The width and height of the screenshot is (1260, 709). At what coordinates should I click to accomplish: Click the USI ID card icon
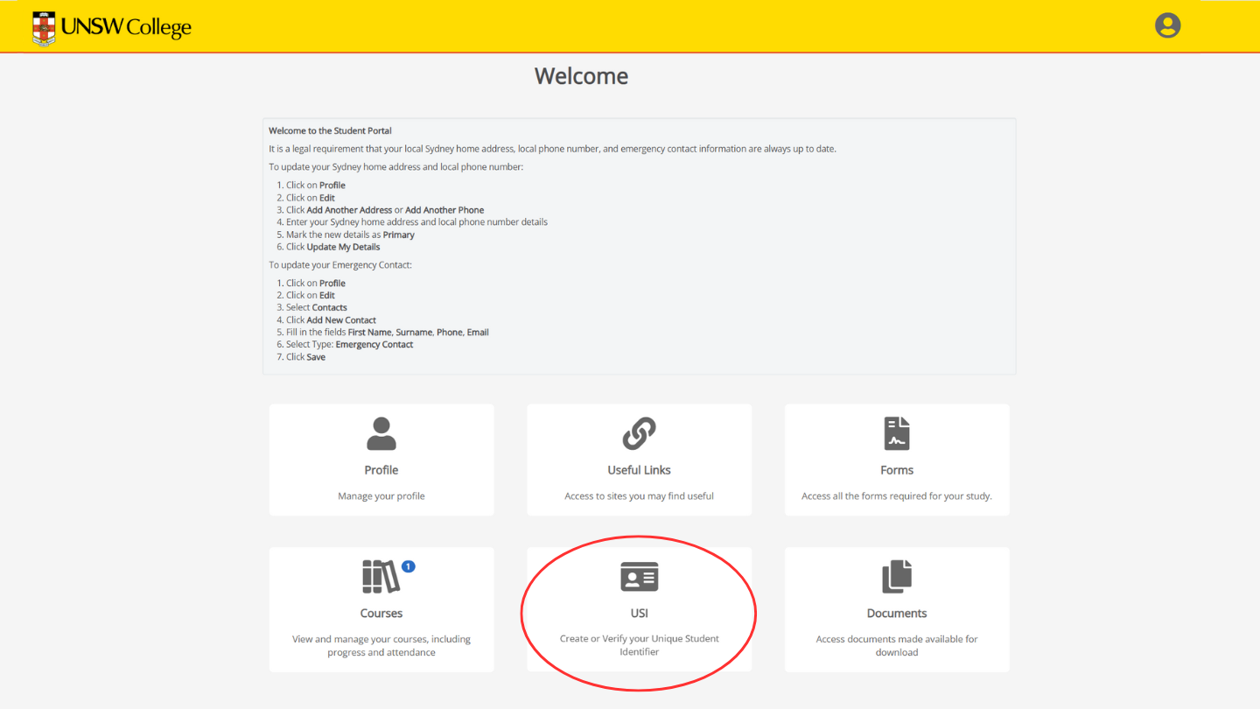click(639, 577)
